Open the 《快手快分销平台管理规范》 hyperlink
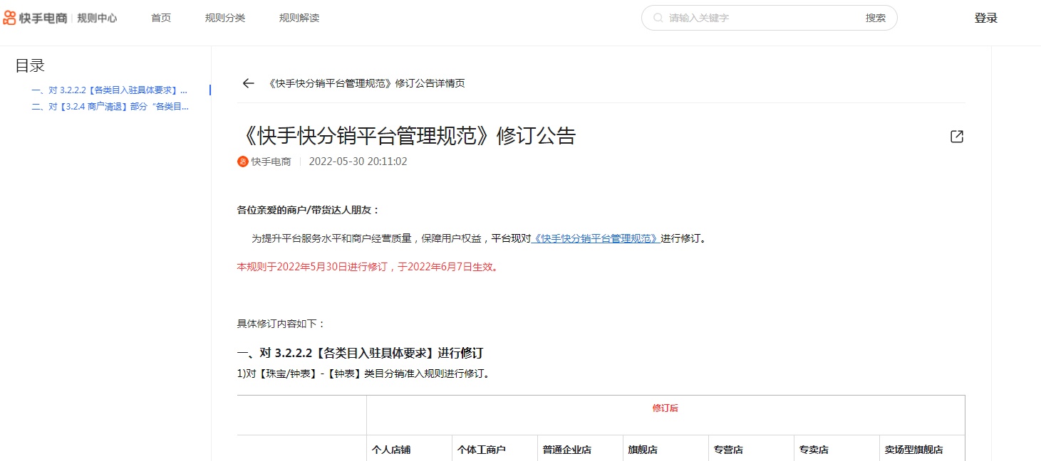1041x461 pixels. (596, 238)
